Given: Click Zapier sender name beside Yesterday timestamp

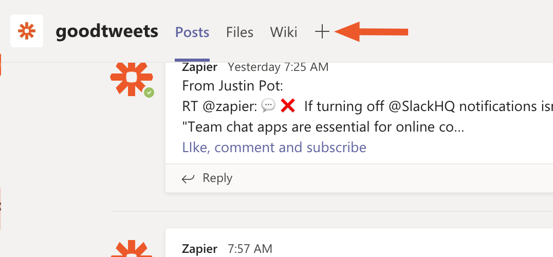Looking at the screenshot, I should pos(199,67).
